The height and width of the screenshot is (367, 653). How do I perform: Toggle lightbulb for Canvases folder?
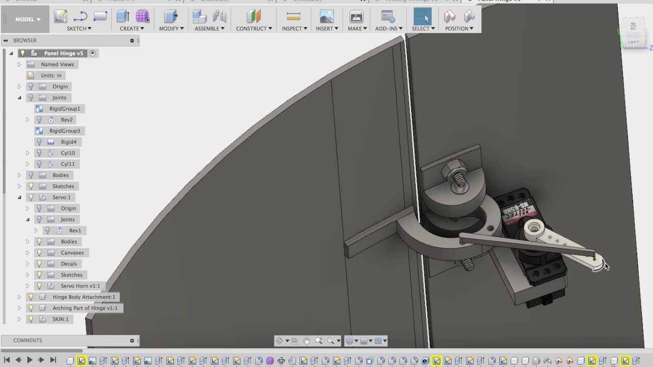click(39, 253)
